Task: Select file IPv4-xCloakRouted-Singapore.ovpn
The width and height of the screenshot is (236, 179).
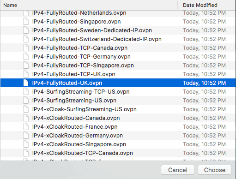Action: pos(118,144)
